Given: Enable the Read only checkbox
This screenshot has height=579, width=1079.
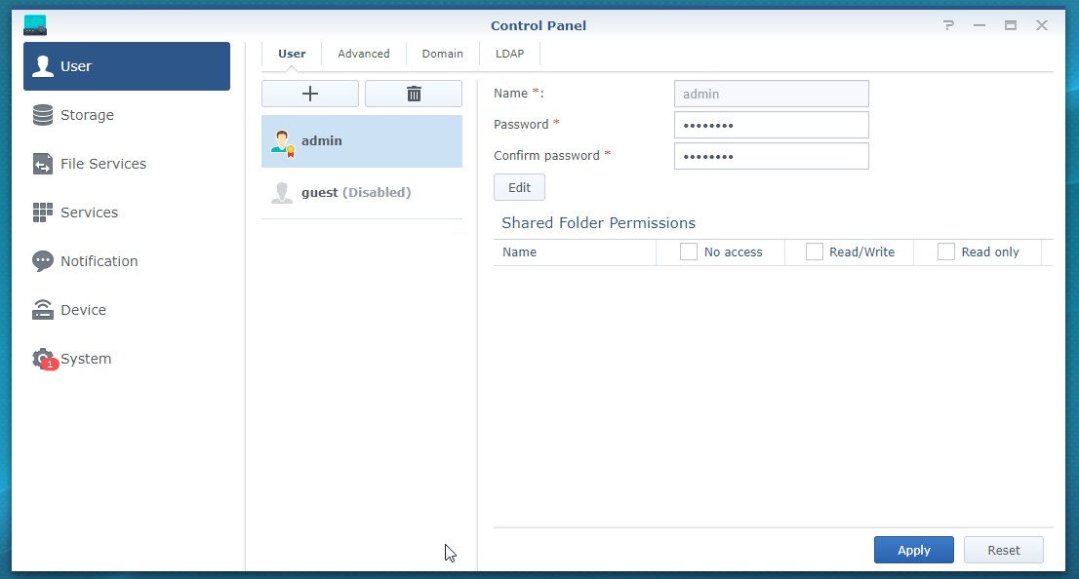Looking at the screenshot, I should [946, 251].
